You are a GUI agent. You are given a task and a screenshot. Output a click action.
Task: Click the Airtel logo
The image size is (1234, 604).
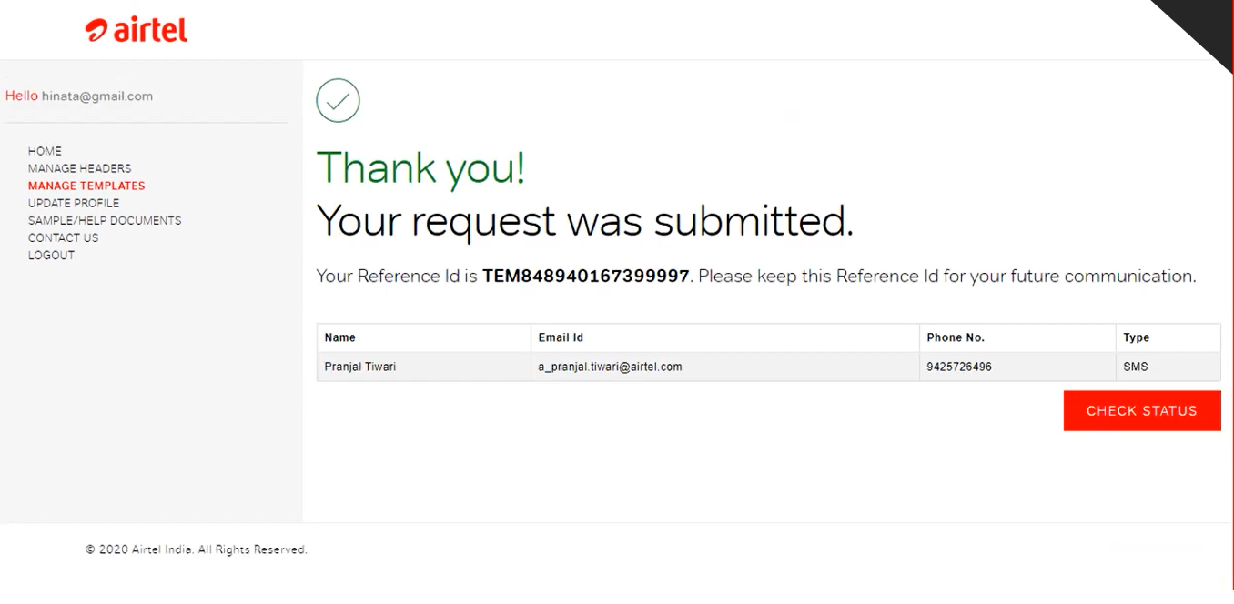[137, 30]
